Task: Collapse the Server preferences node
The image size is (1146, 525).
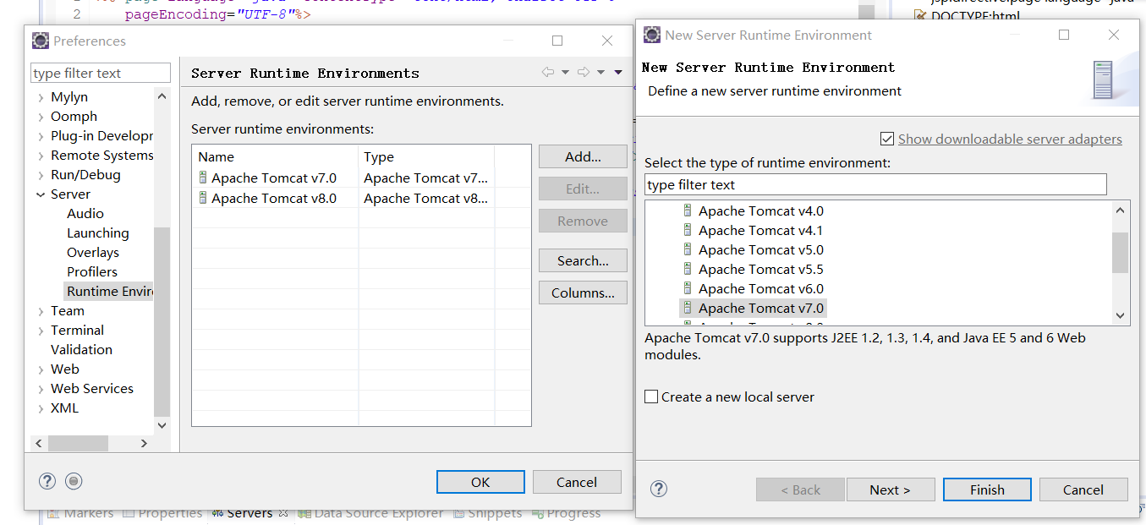Action: point(41,194)
